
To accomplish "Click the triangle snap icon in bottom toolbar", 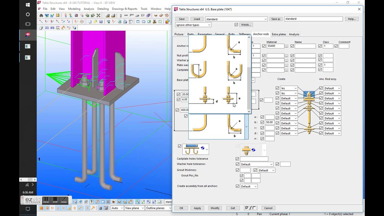I will click(x=58, y=208).
